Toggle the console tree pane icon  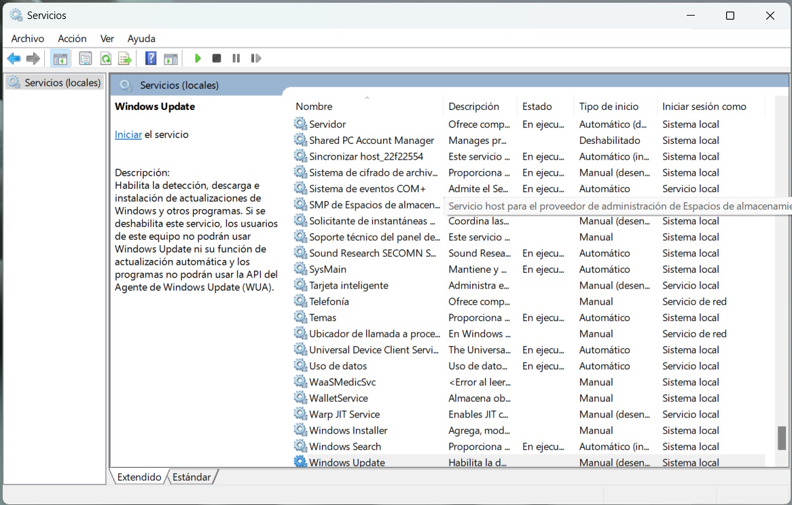point(60,58)
